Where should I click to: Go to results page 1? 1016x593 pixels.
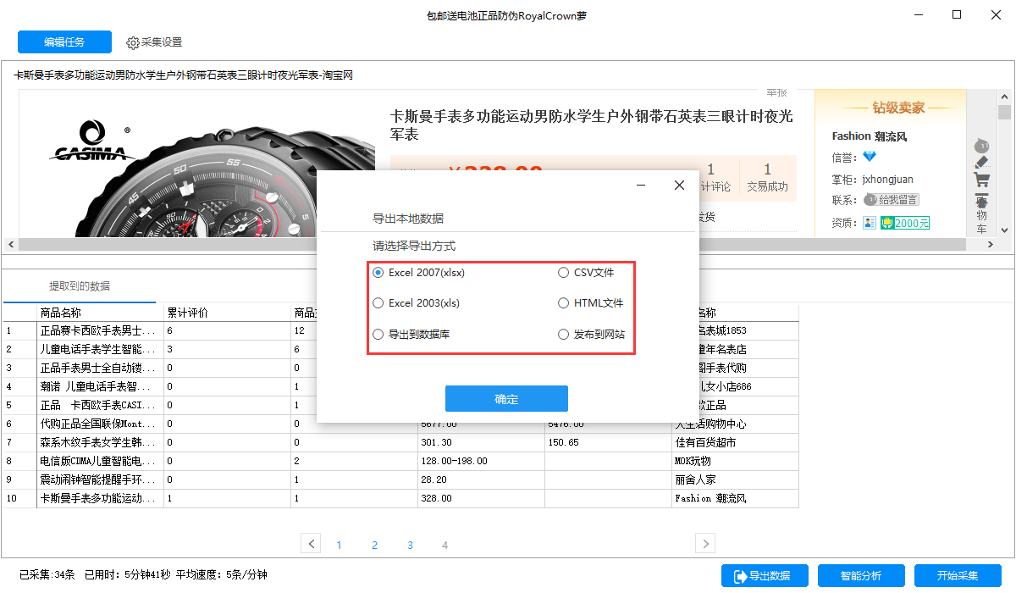click(x=340, y=545)
